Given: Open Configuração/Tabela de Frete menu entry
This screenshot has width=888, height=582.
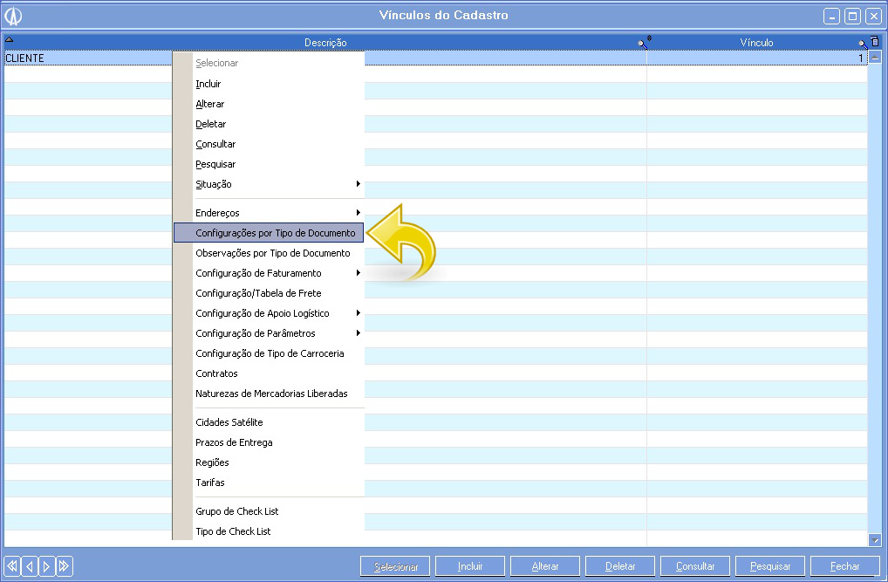Looking at the screenshot, I should (x=258, y=293).
